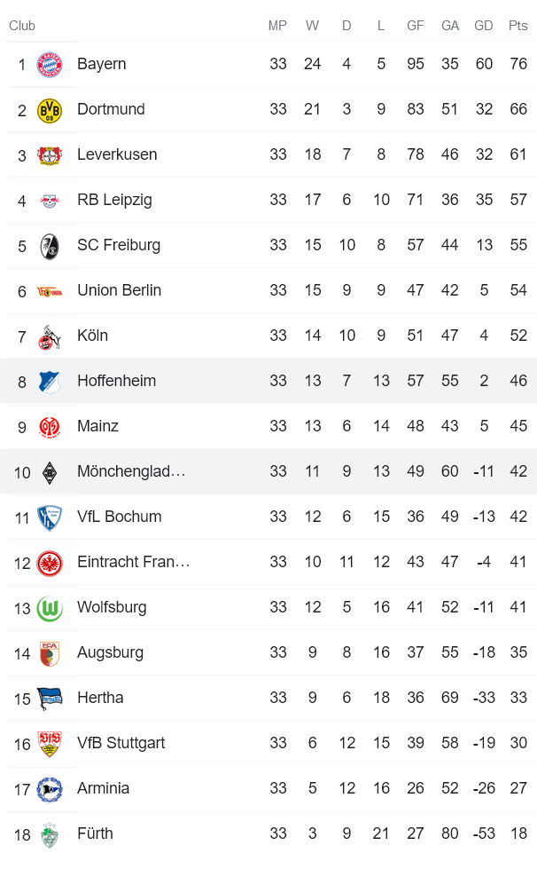Click the MP column header
The image size is (537, 869).
click(x=277, y=26)
